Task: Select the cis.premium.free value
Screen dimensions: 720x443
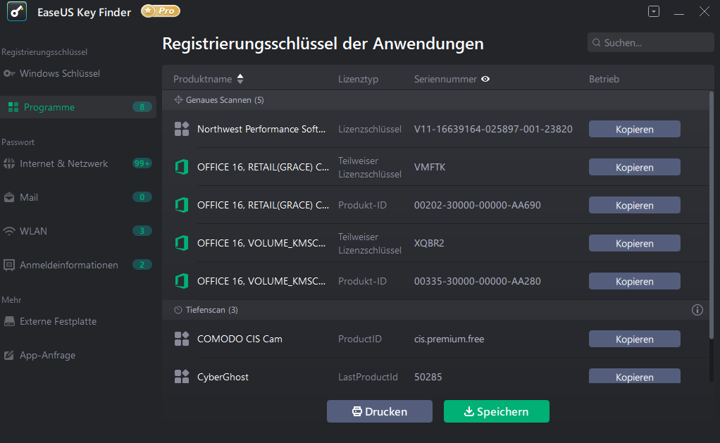Action: click(x=449, y=339)
